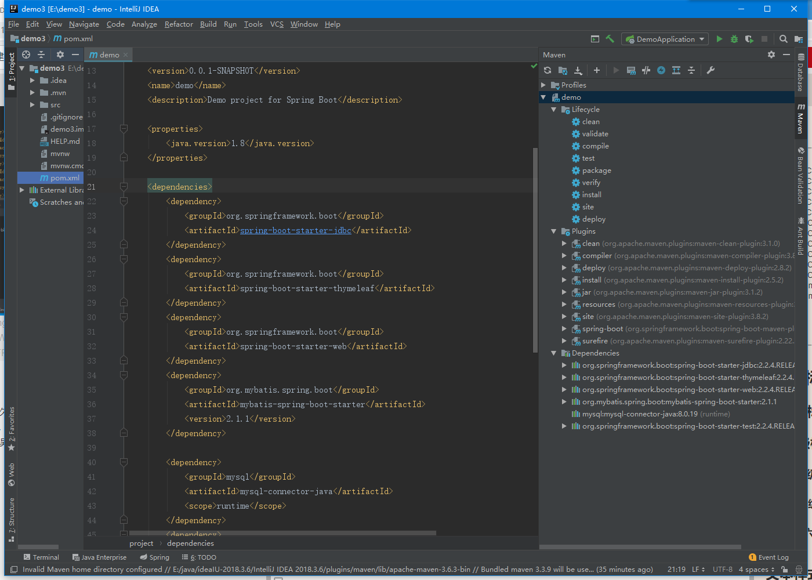Hide the Maven tool window
The image size is (812, 580).
(786, 55)
